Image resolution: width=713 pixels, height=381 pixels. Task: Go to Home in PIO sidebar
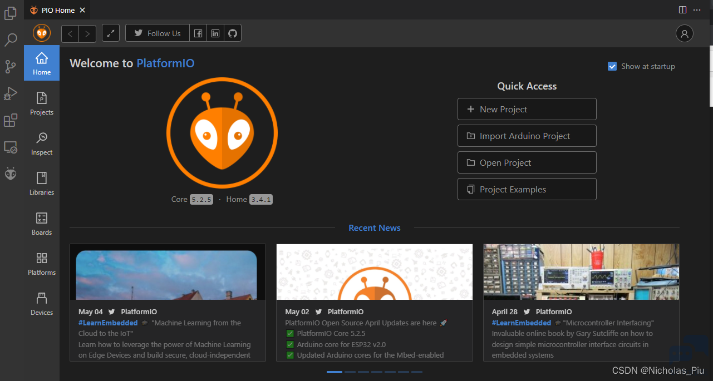tap(42, 63)
